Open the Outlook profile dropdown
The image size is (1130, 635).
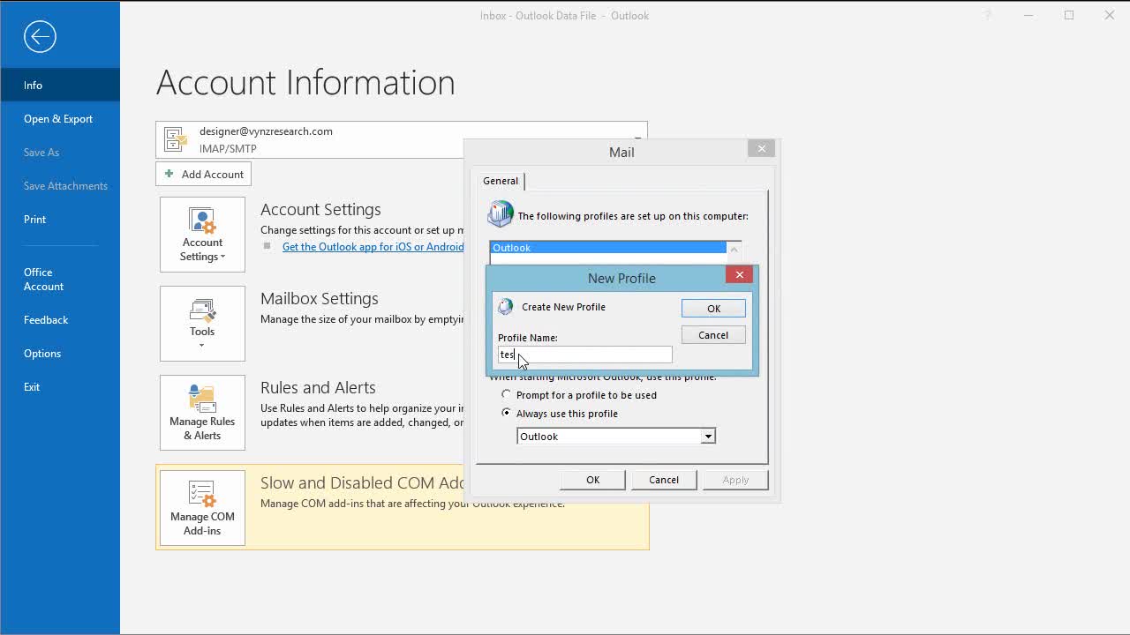[707, 437]
